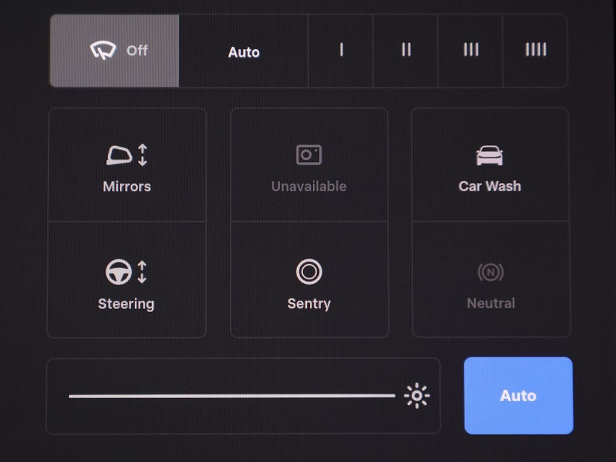616x462 pixels.
Task: Select wiper speed level I
Action: [341, 51]
